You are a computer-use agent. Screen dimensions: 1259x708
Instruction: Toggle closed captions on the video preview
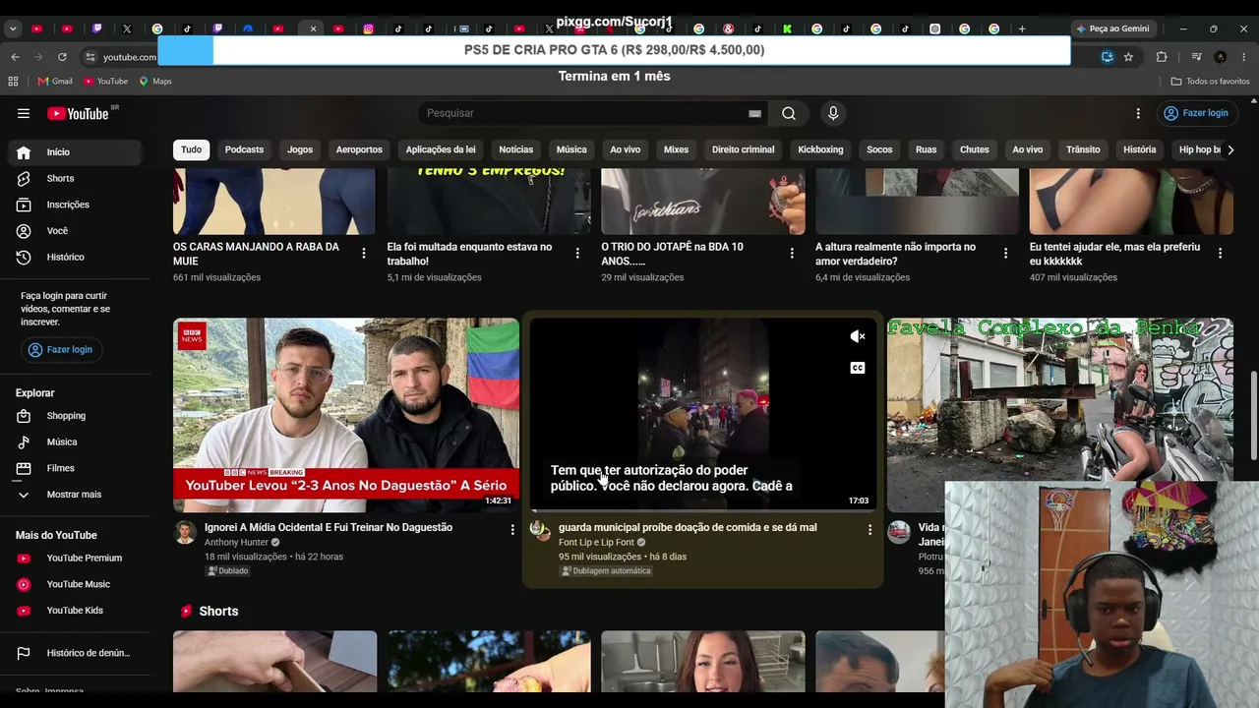858,368
